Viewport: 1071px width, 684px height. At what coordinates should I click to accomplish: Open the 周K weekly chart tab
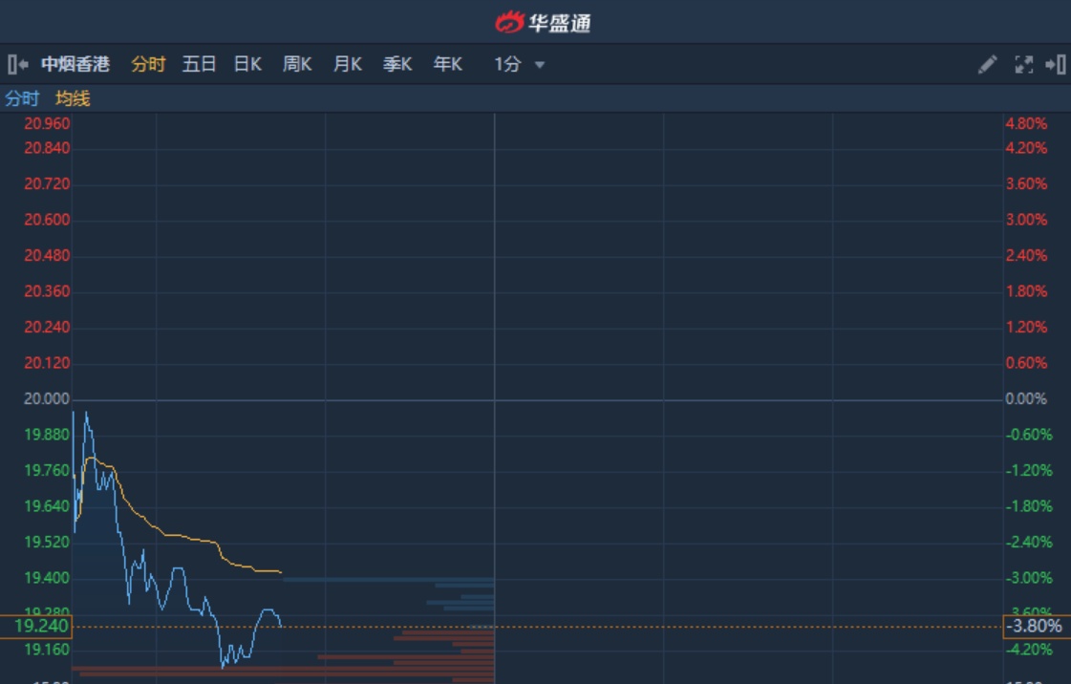coord(297,65)
